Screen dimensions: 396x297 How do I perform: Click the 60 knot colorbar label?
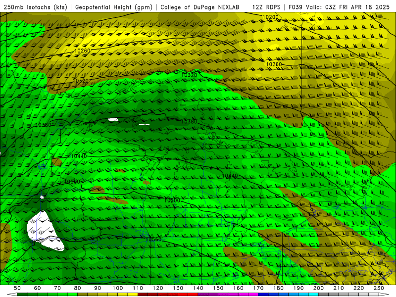37,288
